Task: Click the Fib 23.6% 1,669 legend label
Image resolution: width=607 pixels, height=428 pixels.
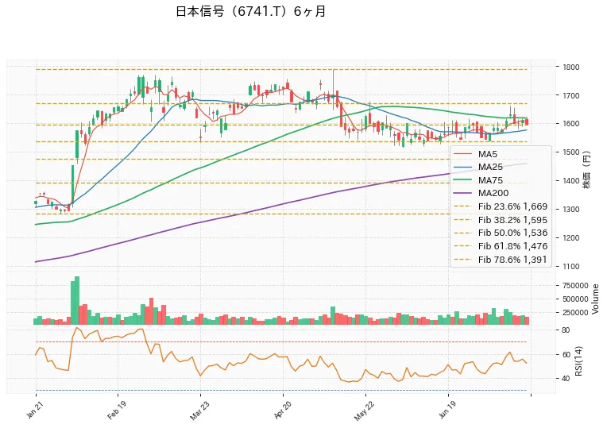Action: (x=512, y=206)
